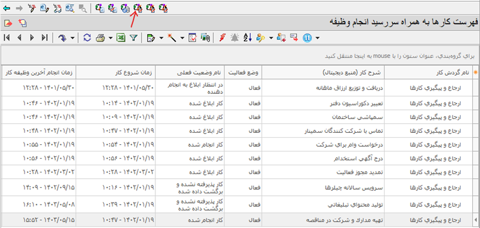Select the row 'دریافت و توزیع ارزاق ماهانه'
Screen dimensions: 480x228
[x=239, y=87]
